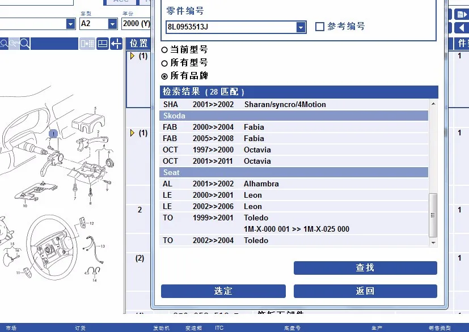Click the blue exclamation marker in diagram
The height and width of the screenshot is (332, 469).
pyautogui.click(x=53, y=134)
